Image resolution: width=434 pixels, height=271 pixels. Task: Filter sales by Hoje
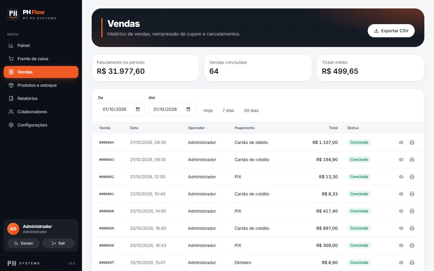pos(208,111)
